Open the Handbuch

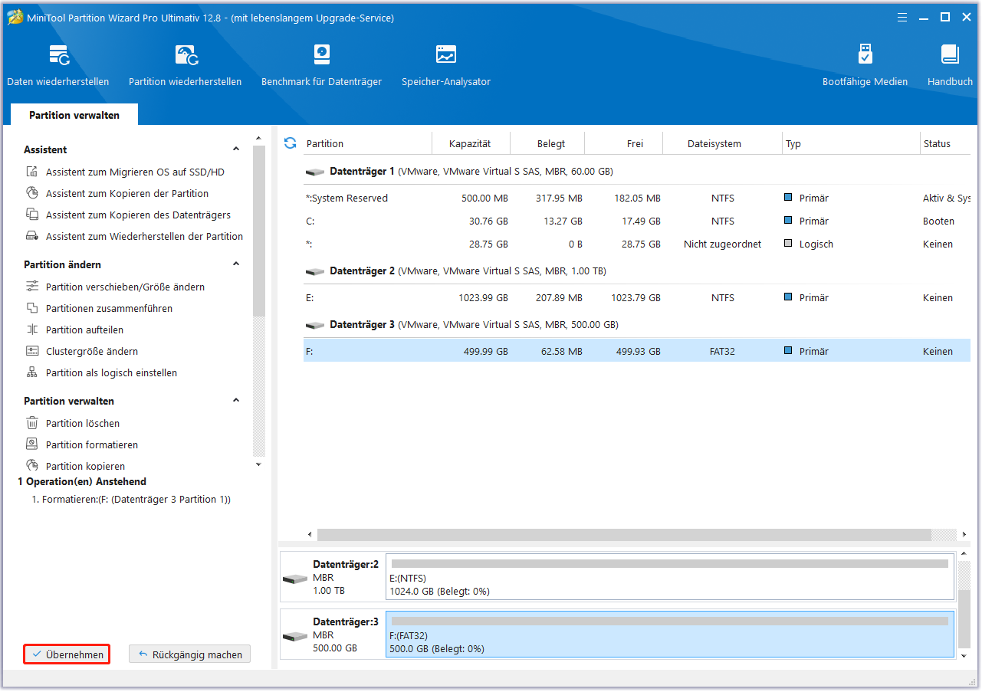950,65
